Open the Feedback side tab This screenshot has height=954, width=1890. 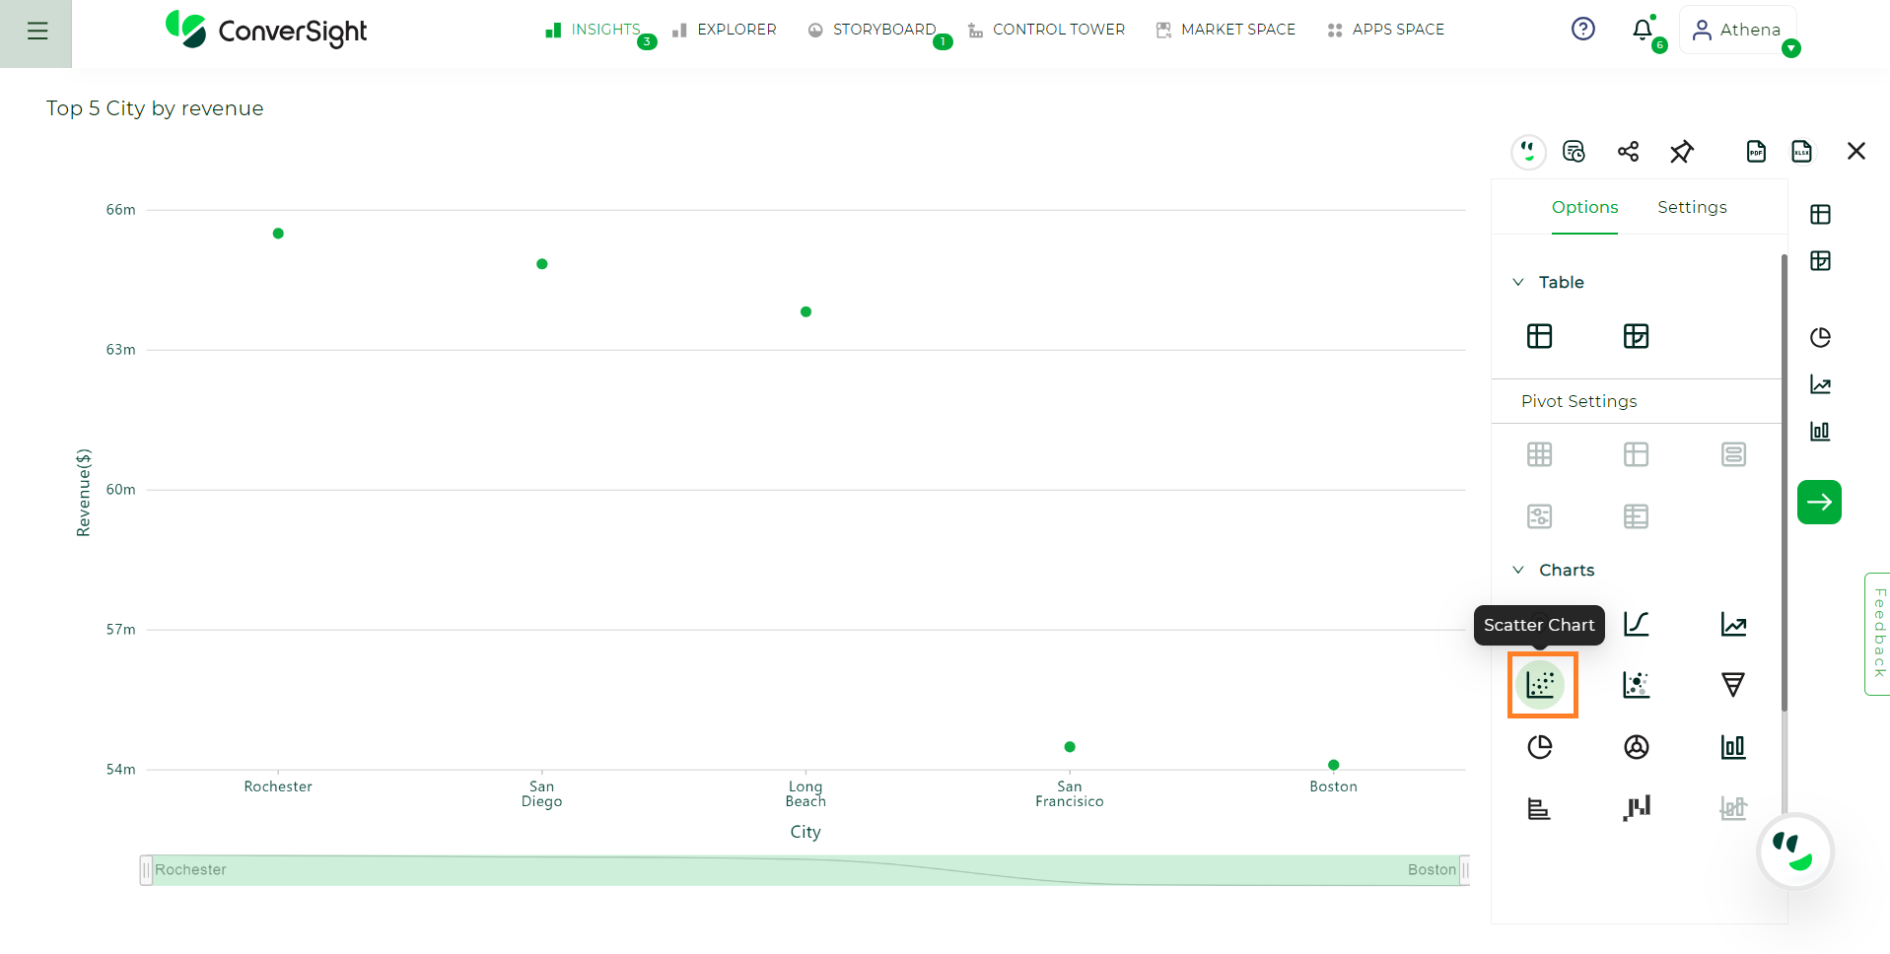click(1878, 634)
